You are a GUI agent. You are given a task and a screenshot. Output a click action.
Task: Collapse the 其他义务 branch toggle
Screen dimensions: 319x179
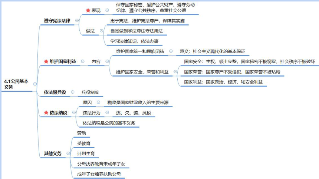tap(68, 153)
